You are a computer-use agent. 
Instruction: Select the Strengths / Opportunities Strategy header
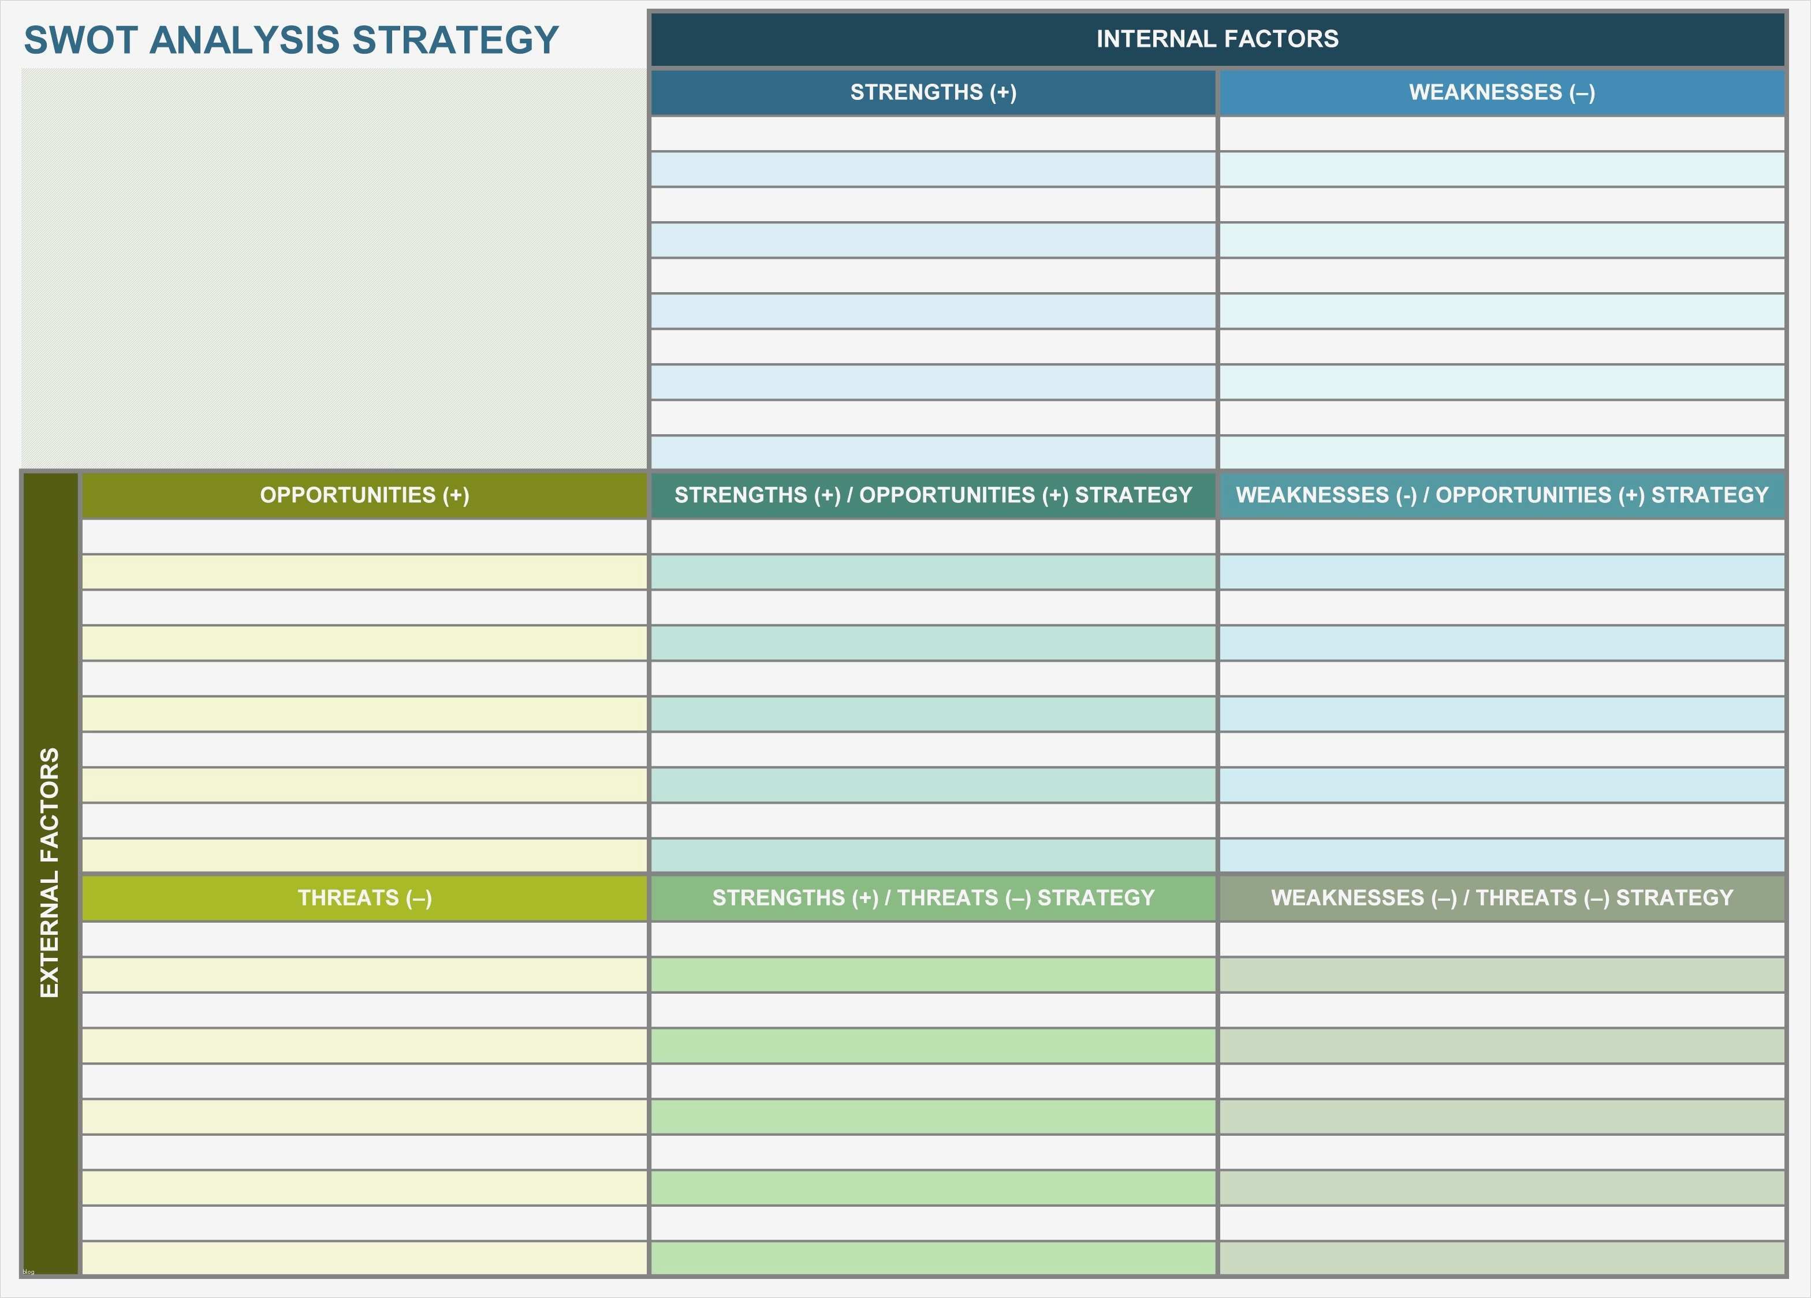(x=933, y=496)
